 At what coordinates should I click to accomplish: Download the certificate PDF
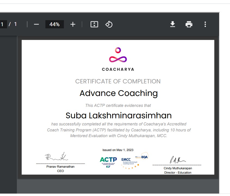173,24
